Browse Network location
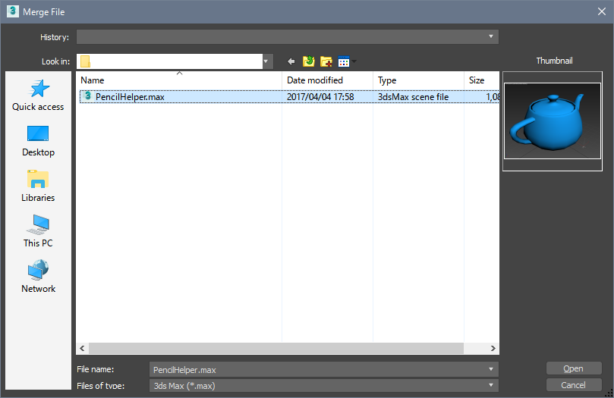This screenshot has height=398, width=614. (x=38, y=277)
